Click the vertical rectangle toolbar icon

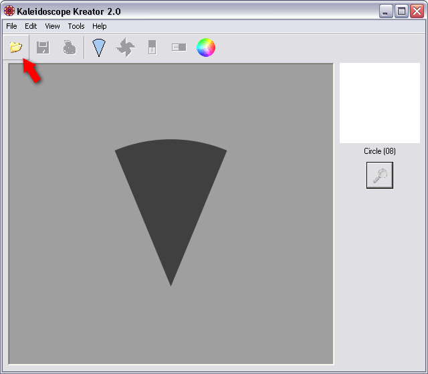pos(152,48)
